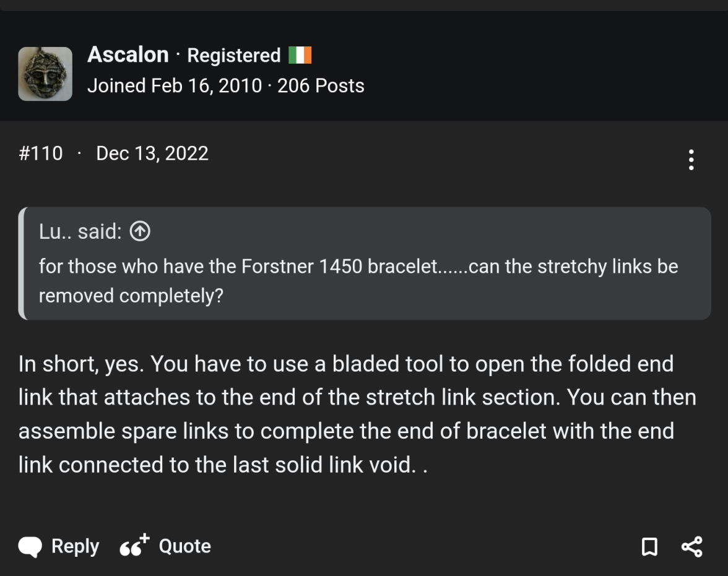
Task: Click the 'Joined Feb 16, 2010' text
Action: click(175, 85)
